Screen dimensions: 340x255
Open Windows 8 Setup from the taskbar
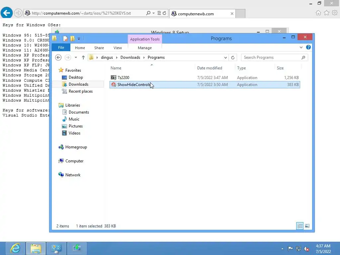[77, 248]
